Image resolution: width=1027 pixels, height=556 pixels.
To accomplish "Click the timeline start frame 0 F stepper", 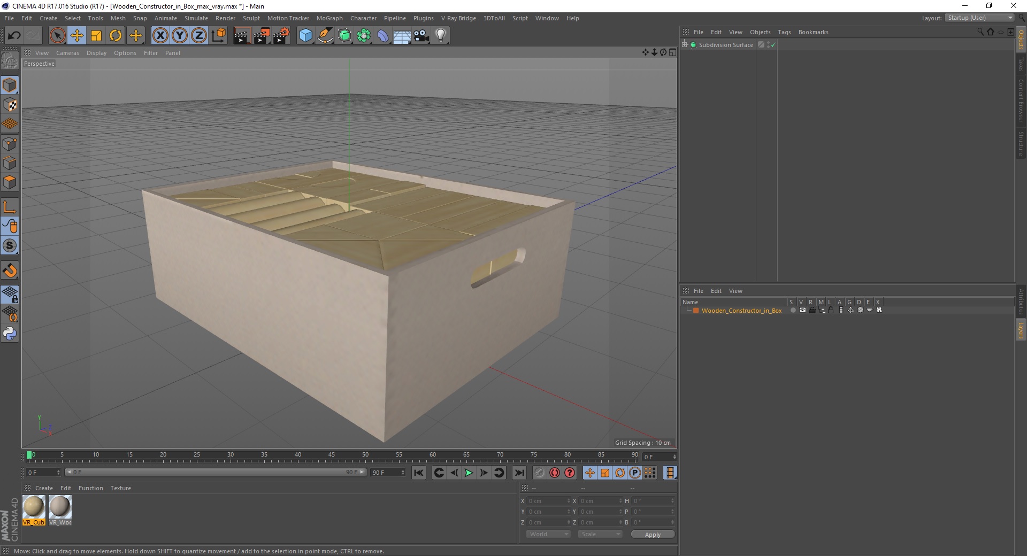I will tap(58, 473).
